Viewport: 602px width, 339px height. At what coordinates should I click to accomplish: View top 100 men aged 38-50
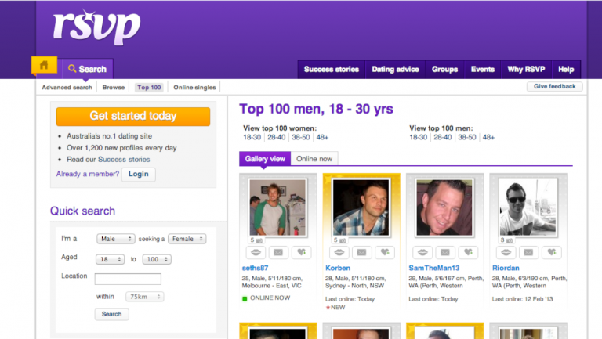(x=467, y=137)
